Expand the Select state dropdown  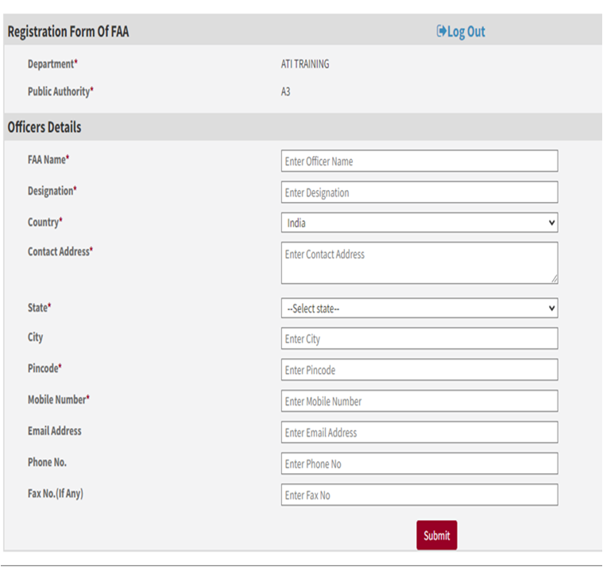point(419,309)
